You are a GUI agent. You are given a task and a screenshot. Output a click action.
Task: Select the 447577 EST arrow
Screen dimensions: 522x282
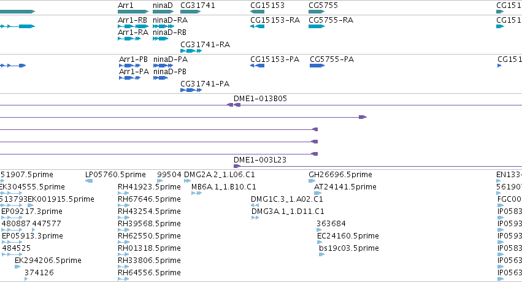[33, 230]
